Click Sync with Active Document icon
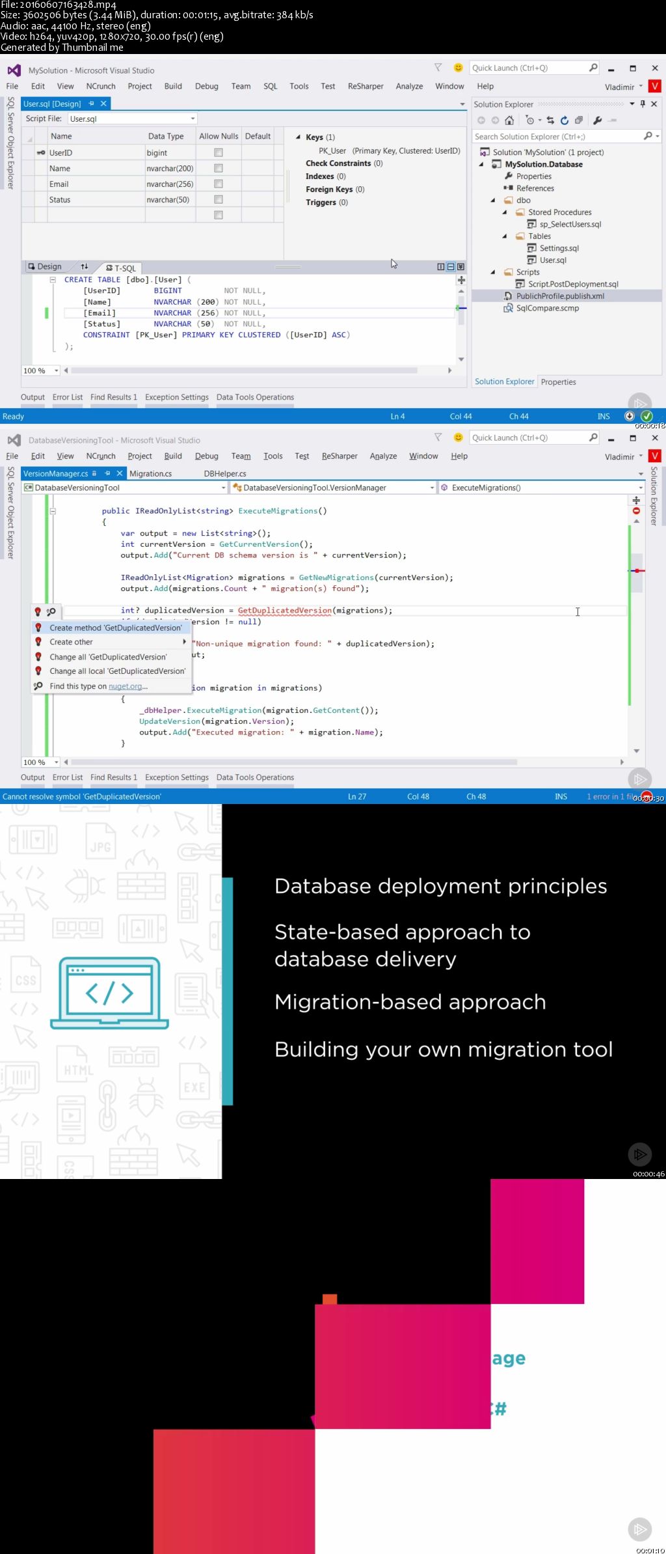This screenshot has width=666, height=1554. pyautogui.click(x=550, y=120)
